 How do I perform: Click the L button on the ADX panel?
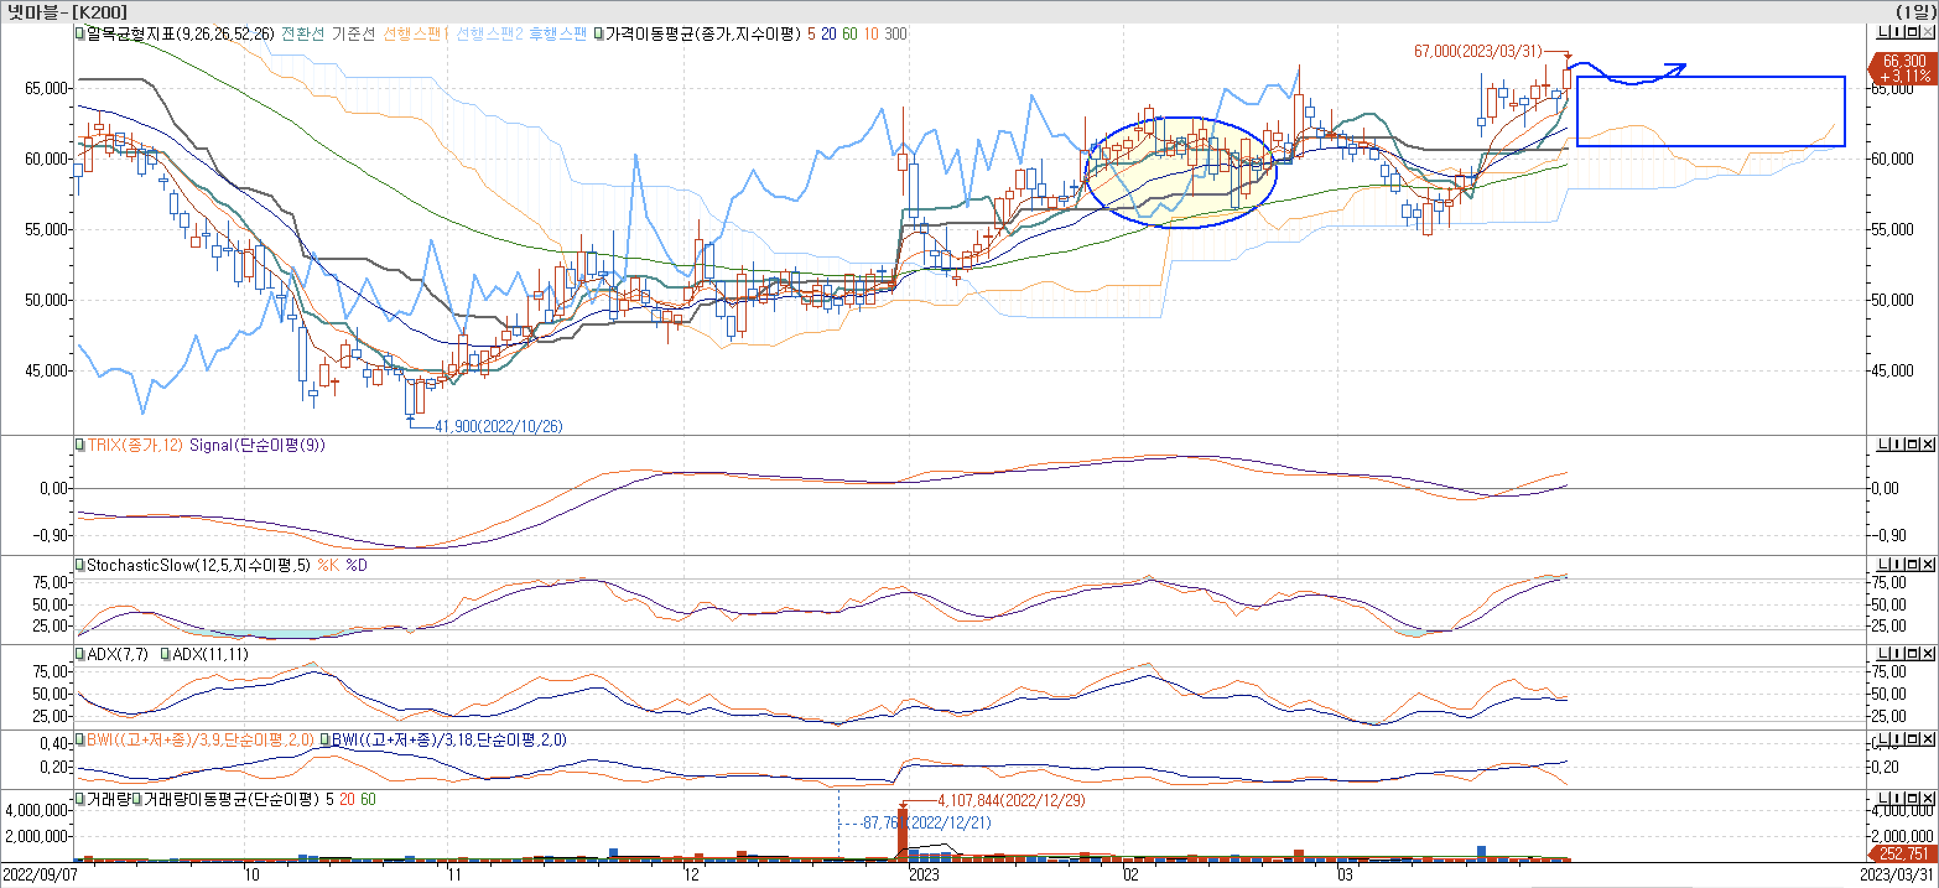tap(1882, 653)
